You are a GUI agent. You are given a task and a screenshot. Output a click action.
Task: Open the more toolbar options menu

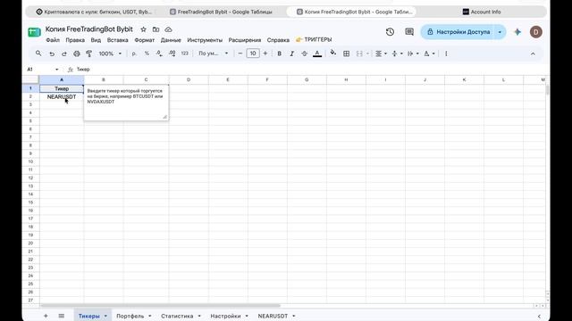(446, 53)
